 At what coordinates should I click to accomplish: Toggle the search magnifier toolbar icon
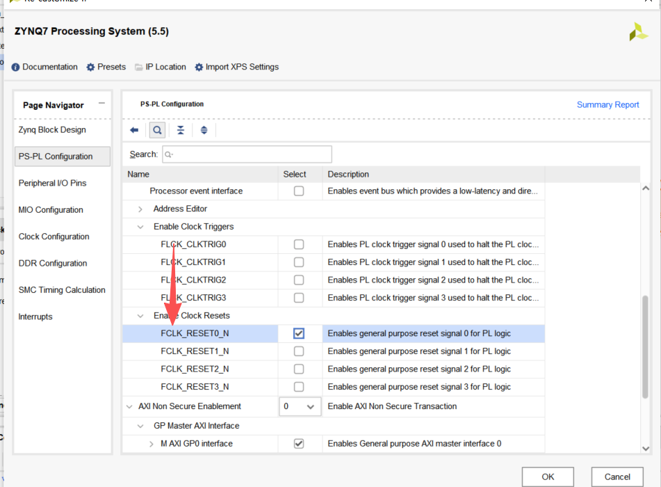(x=157, y=130)
